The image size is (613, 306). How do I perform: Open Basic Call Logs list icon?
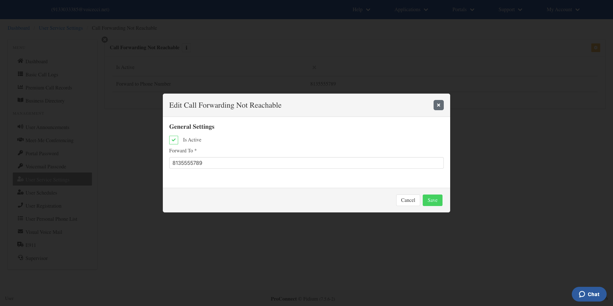[20, 74]
